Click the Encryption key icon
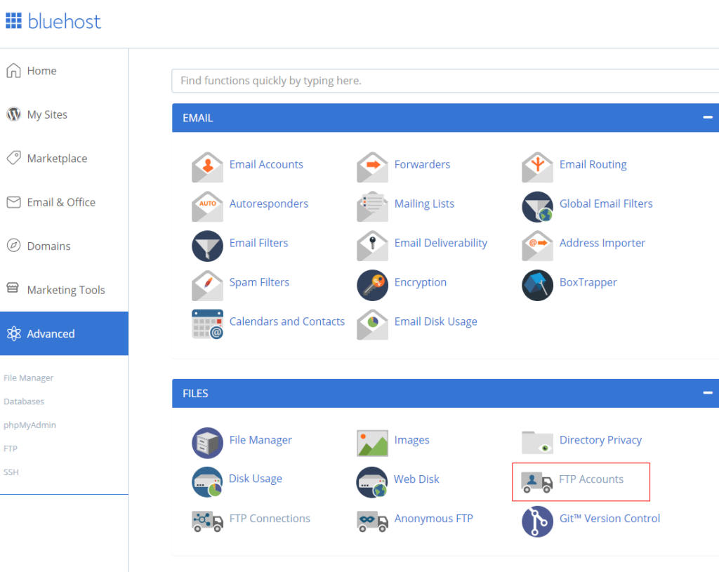 point(372,285)
